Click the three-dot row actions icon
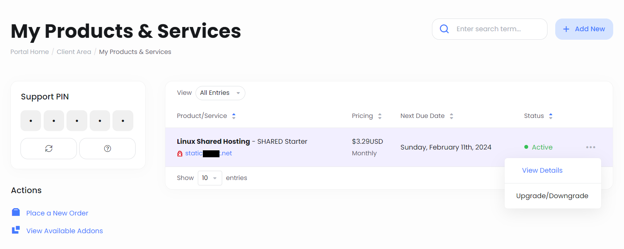Image resolution: width=624 pixels, height=249 pixels. point(590,147)
